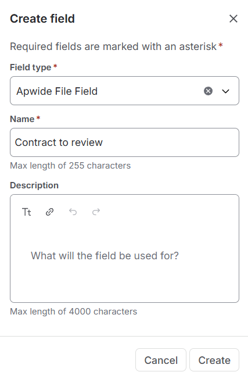Click the placeholder 'What will the field be used for?'
The height and width of the screenshot is (379, 248).
[x=105, y=256]
